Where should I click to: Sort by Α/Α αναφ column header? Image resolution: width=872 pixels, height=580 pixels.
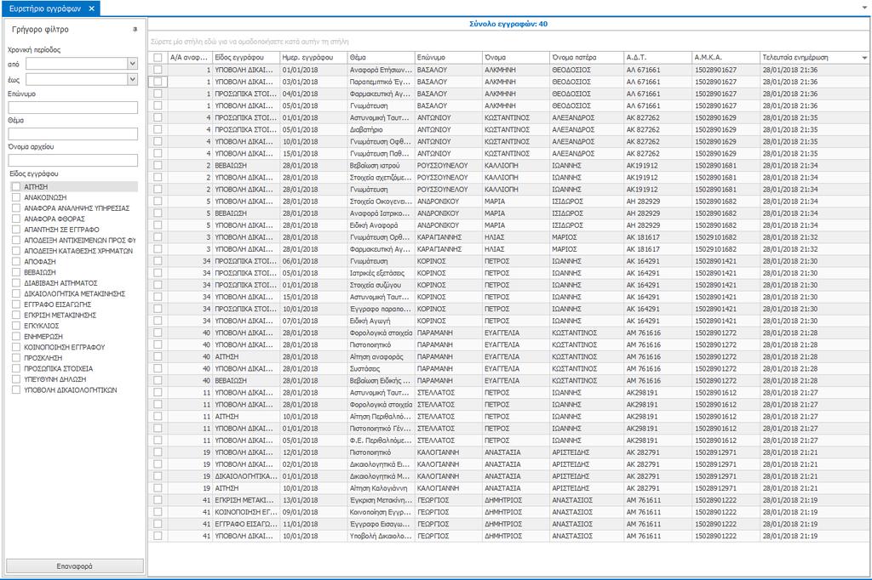pos(190,58)
